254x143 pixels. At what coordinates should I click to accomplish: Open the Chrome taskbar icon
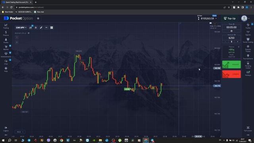[62, 140]
